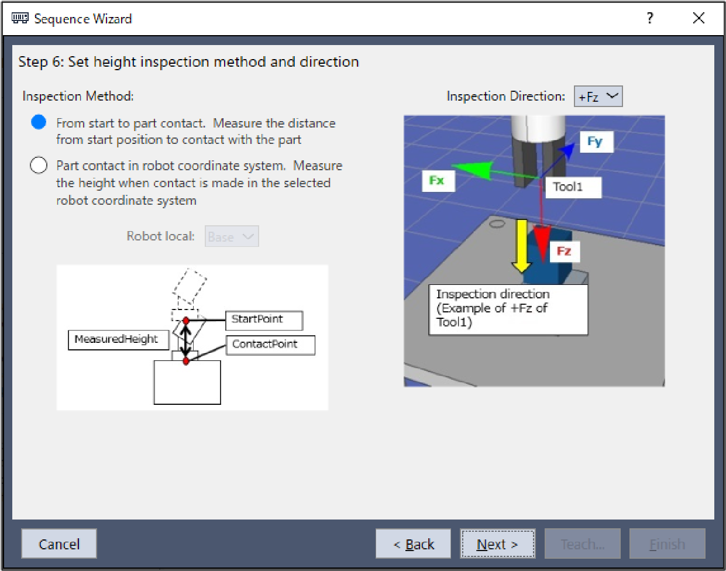Click the Finish button
Screen dimensions: 726x571
tap(667, 544)
